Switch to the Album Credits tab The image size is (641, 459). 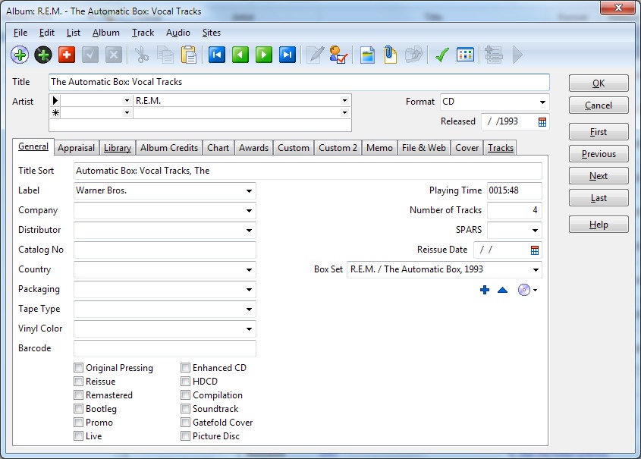click(169, 148)
